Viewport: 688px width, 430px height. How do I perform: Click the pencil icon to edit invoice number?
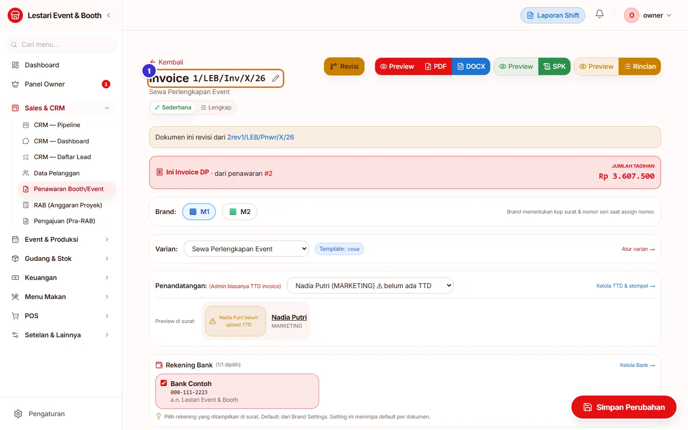[x=276, y=78]
